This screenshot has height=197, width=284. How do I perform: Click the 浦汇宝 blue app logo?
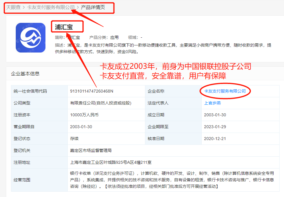[31, 38]
